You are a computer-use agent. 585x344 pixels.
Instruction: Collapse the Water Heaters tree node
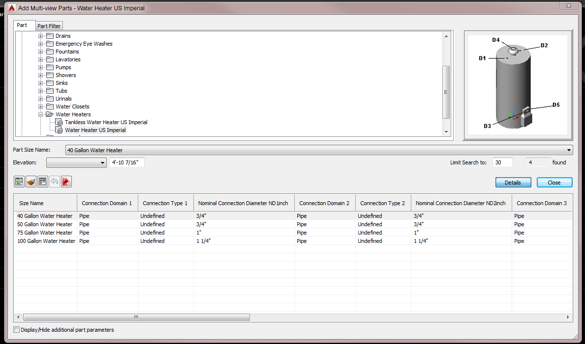pyautogui.click(x=41, y=115)
